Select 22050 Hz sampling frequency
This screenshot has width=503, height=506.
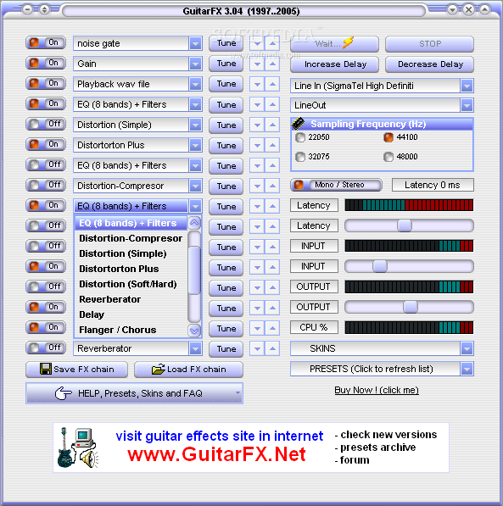pyautogui.click(x=300, y=137)
